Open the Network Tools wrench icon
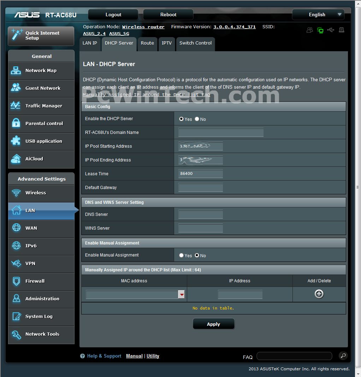The height and width of the screenshot is (377, 361). click(x=16, y=335)
